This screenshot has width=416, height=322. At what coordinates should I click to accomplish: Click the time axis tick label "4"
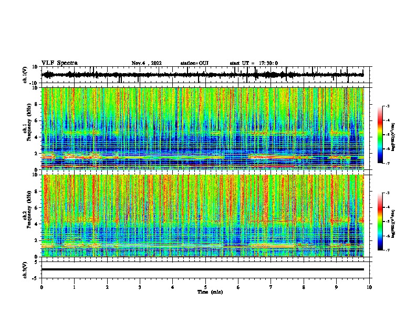[173, 287]
